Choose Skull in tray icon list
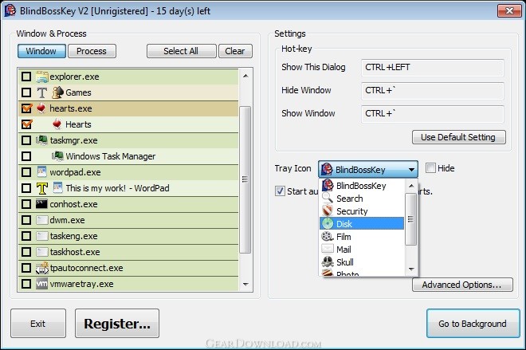Viewport: 526px width, 350px height. click(362, 262)
